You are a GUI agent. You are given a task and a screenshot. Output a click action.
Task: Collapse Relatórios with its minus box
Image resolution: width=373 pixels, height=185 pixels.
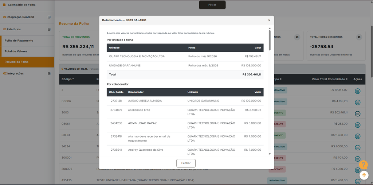click(49, 29)
